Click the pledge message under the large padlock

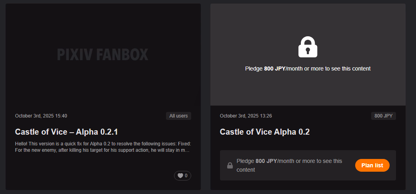[x=308, y=69]
